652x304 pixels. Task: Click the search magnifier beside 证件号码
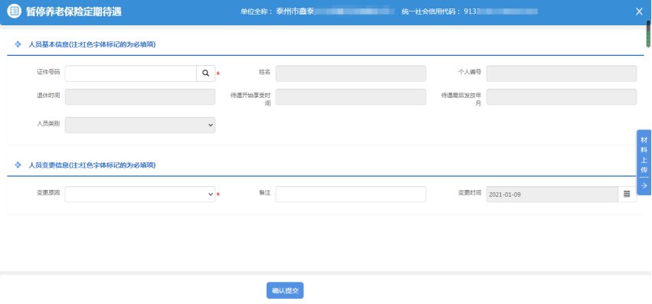[206, 74]
